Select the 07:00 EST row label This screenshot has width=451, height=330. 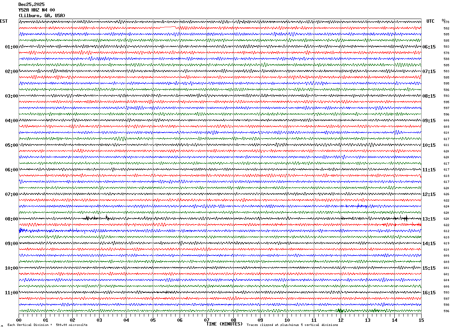11,194
